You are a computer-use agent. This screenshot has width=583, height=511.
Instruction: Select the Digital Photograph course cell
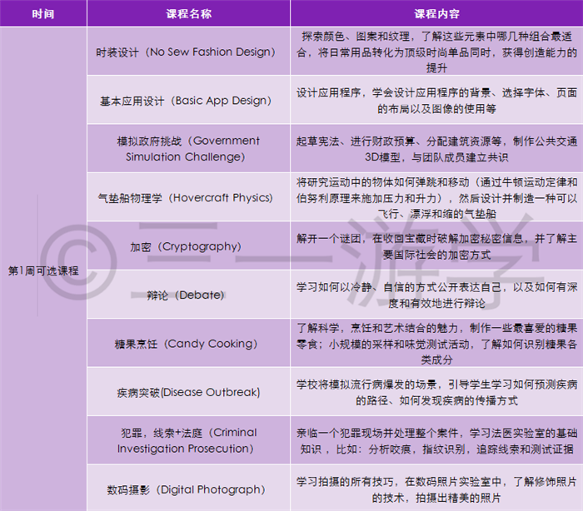[188, 488]
